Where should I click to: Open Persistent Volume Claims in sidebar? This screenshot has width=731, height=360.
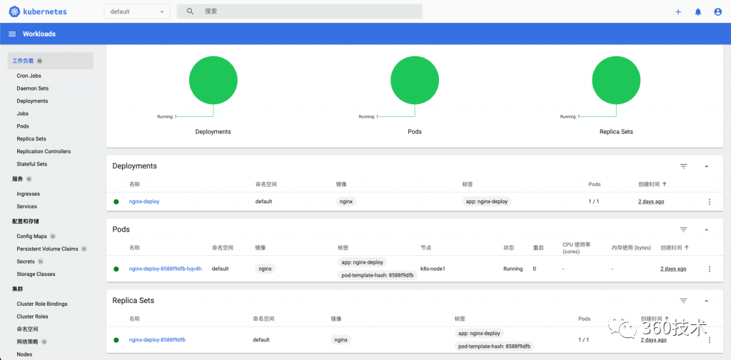tap(47, 249)
